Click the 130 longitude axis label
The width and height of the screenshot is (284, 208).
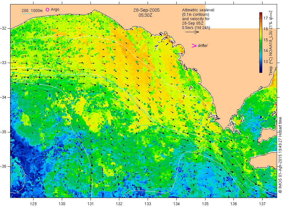click(62, 204)
